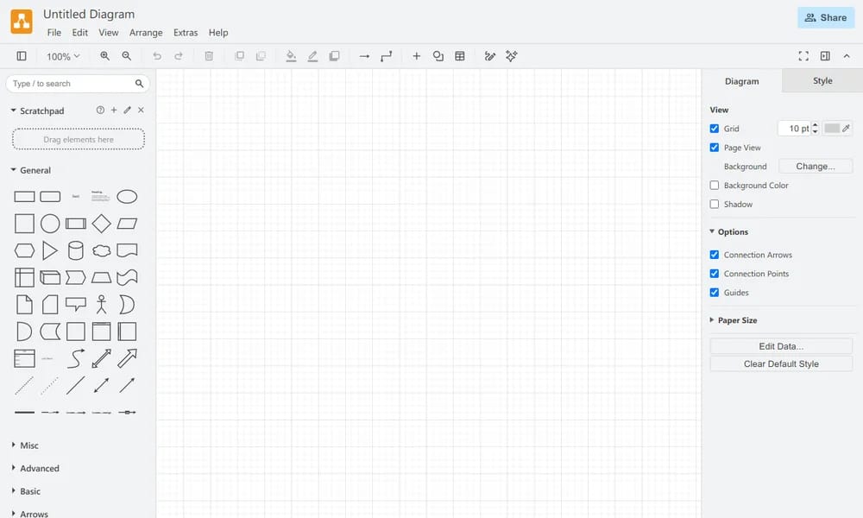Viewport: 863px width, 518px height.
Task: Select the Cylinder shape in General
Action: pos(75,250)
